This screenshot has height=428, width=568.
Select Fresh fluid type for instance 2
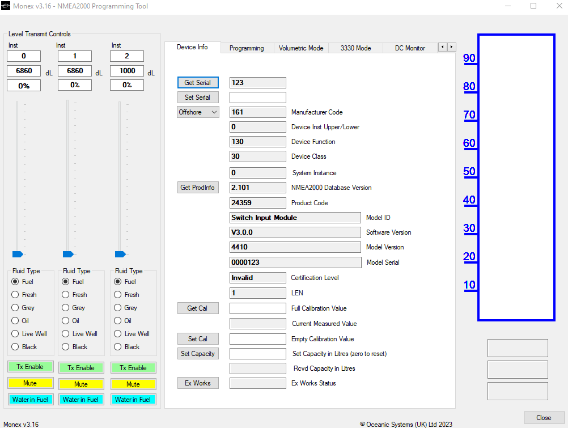pyautogui.click(x=127, y=295)
